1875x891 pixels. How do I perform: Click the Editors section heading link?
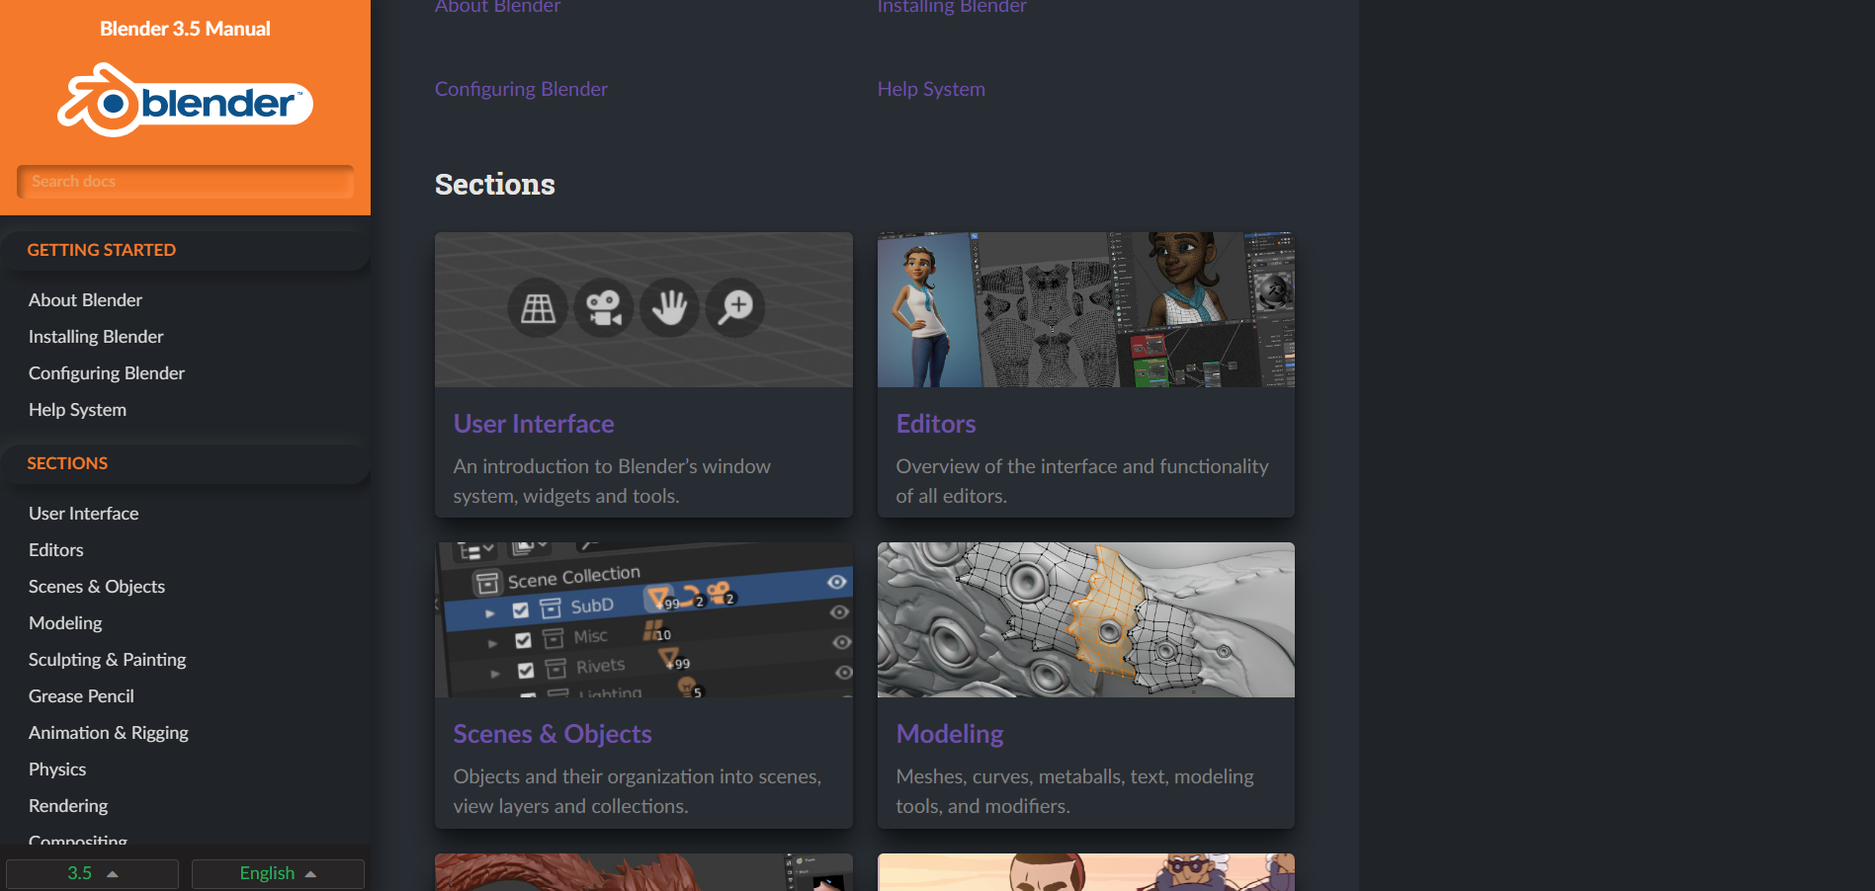(935, 423)
